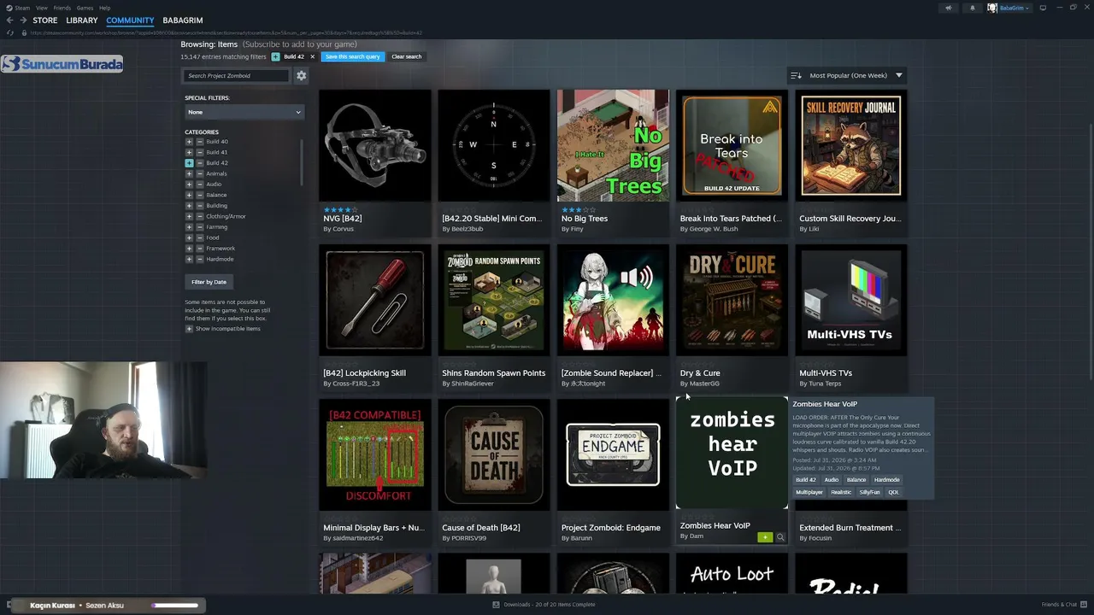Include the Build 40 category with plus
This screenshot has height=615, width=1094.
pyautogui.click(x=189, y=142)
